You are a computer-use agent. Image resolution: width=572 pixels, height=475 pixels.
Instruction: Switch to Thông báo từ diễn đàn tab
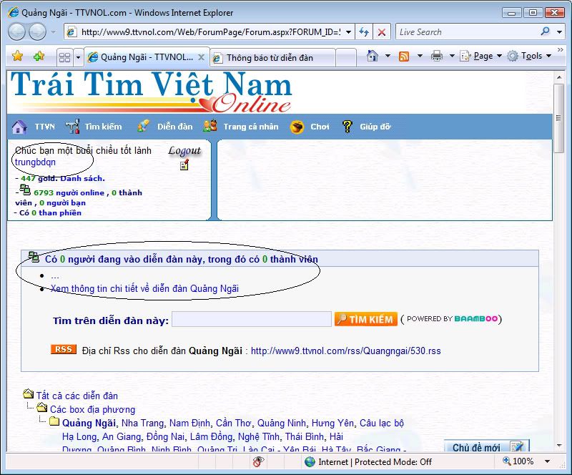[272, 58]
